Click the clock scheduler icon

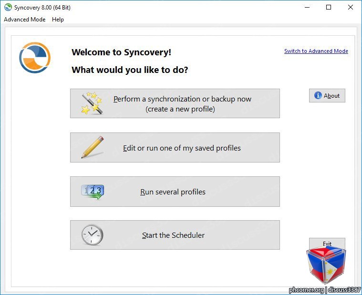[x=92, y=235]
